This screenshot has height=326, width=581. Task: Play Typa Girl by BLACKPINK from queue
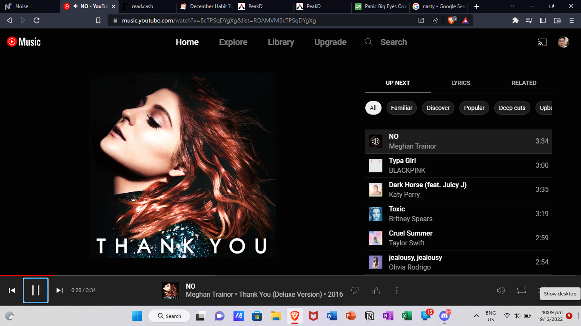point(459,166)
